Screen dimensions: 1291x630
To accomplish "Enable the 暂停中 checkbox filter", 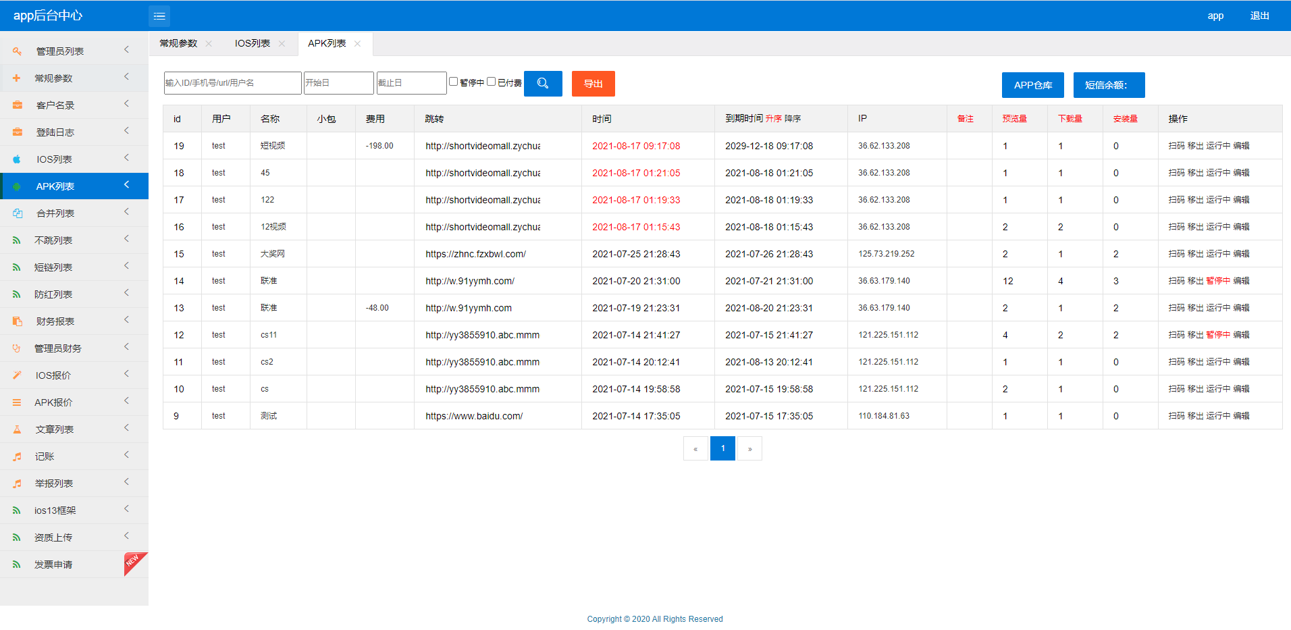I will coord(454,82).
